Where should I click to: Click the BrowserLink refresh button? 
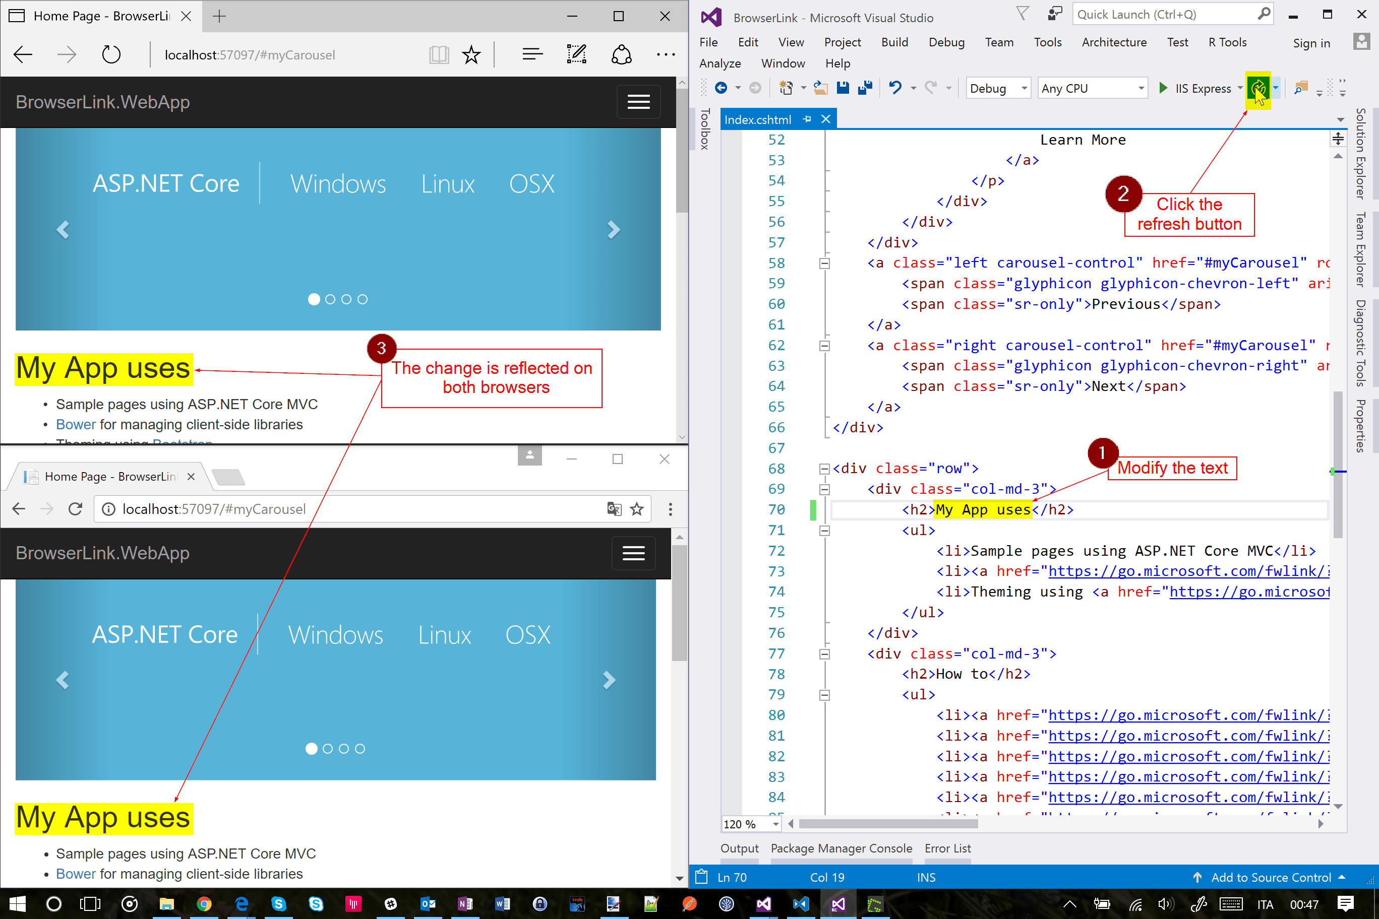(1257, 88)
